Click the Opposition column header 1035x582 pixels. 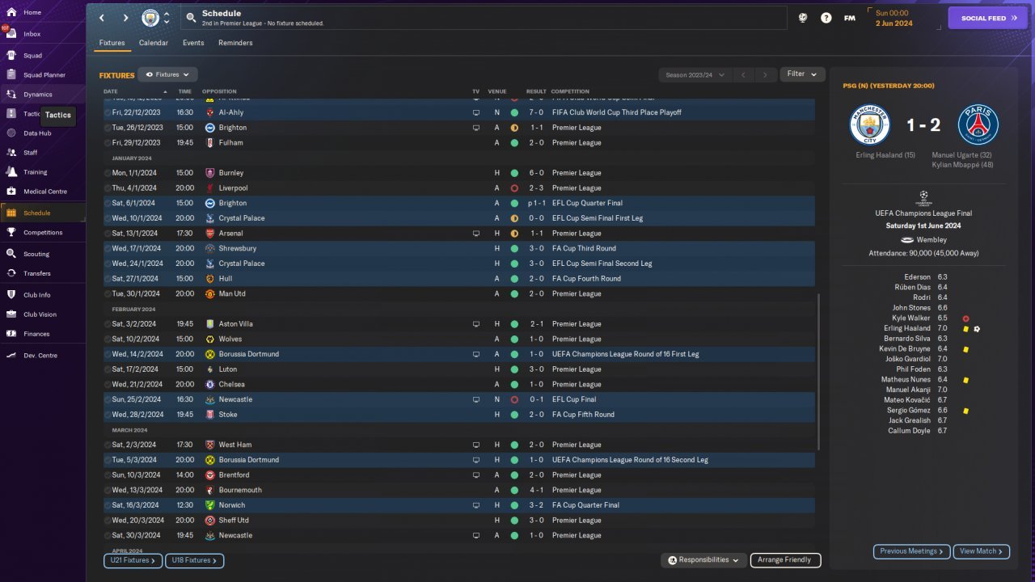pyautogui.click(x=219, y=91)
